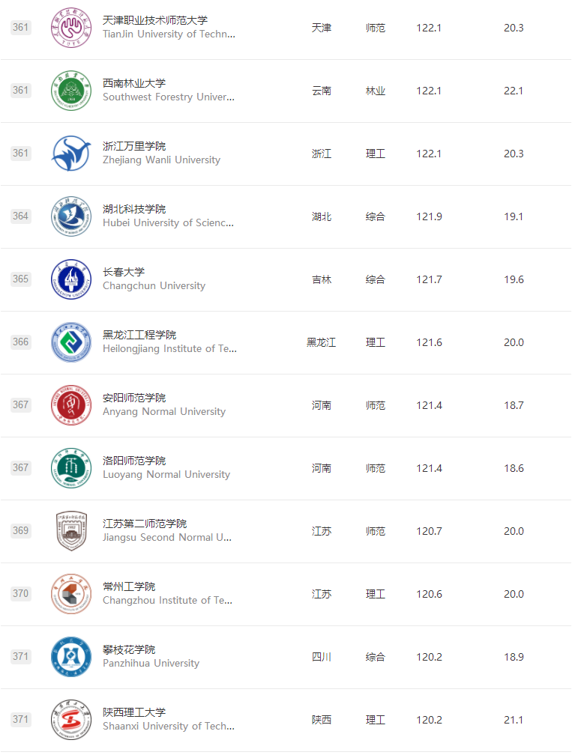The height and width of the screenshot is (755, 572).
Task: Open the Zhejiang Wanli University English link
Action: [161, 160]
